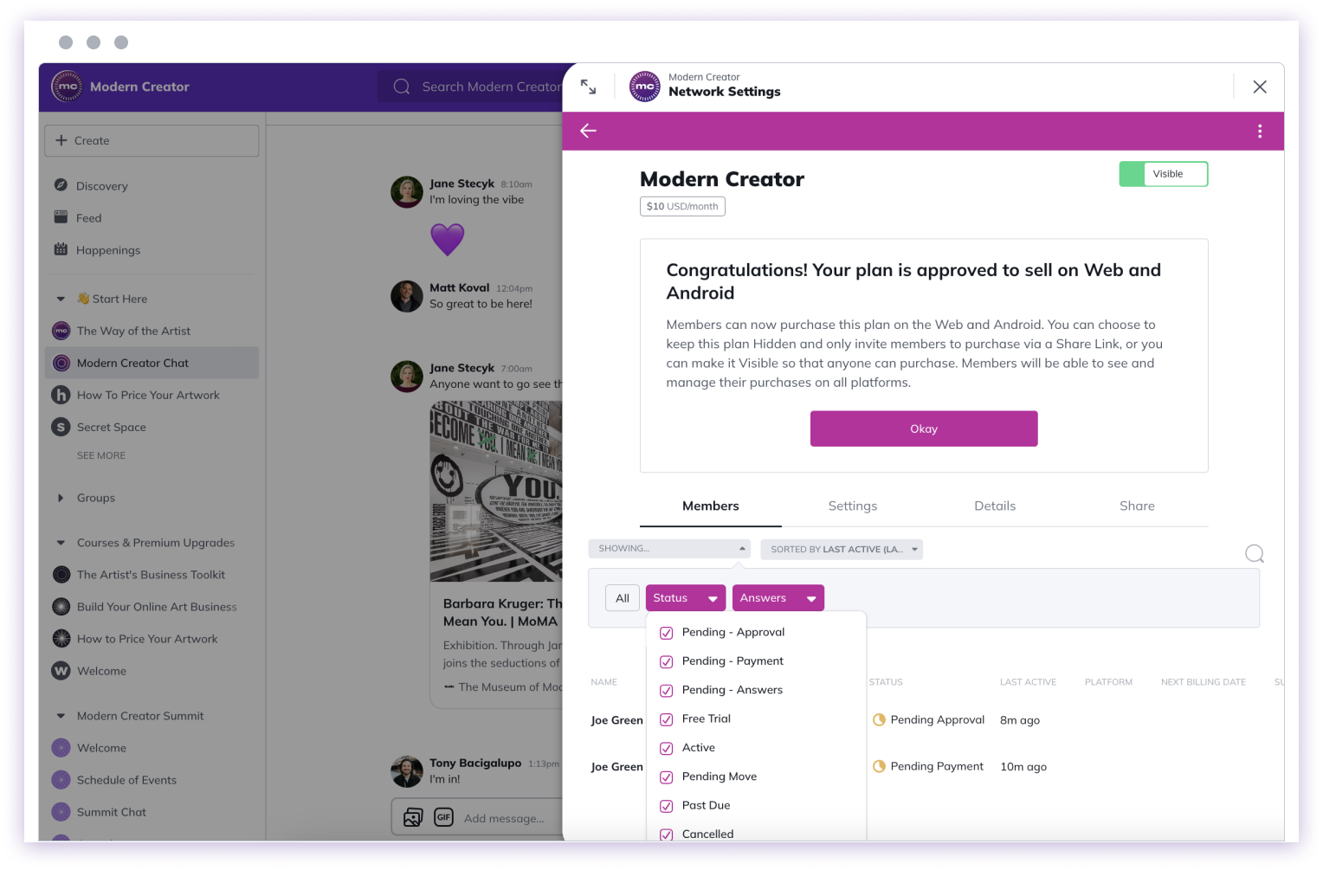Open the Sorted by Last Active dropdown

click(x=842, y=550)
